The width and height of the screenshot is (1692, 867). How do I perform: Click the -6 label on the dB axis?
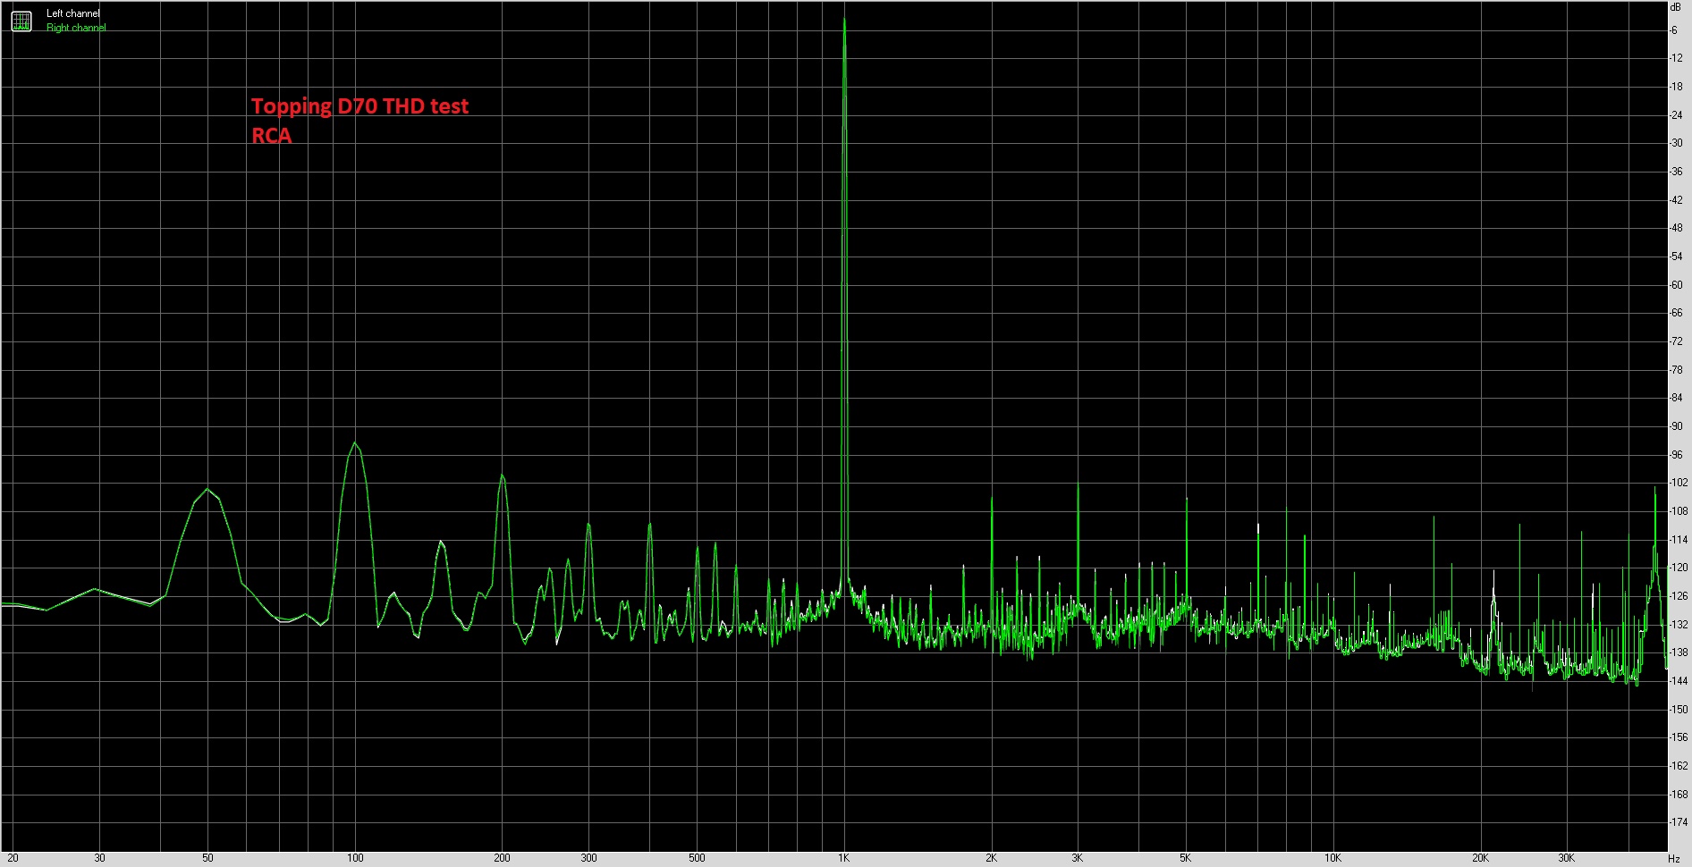click(x=1674, y=30)
